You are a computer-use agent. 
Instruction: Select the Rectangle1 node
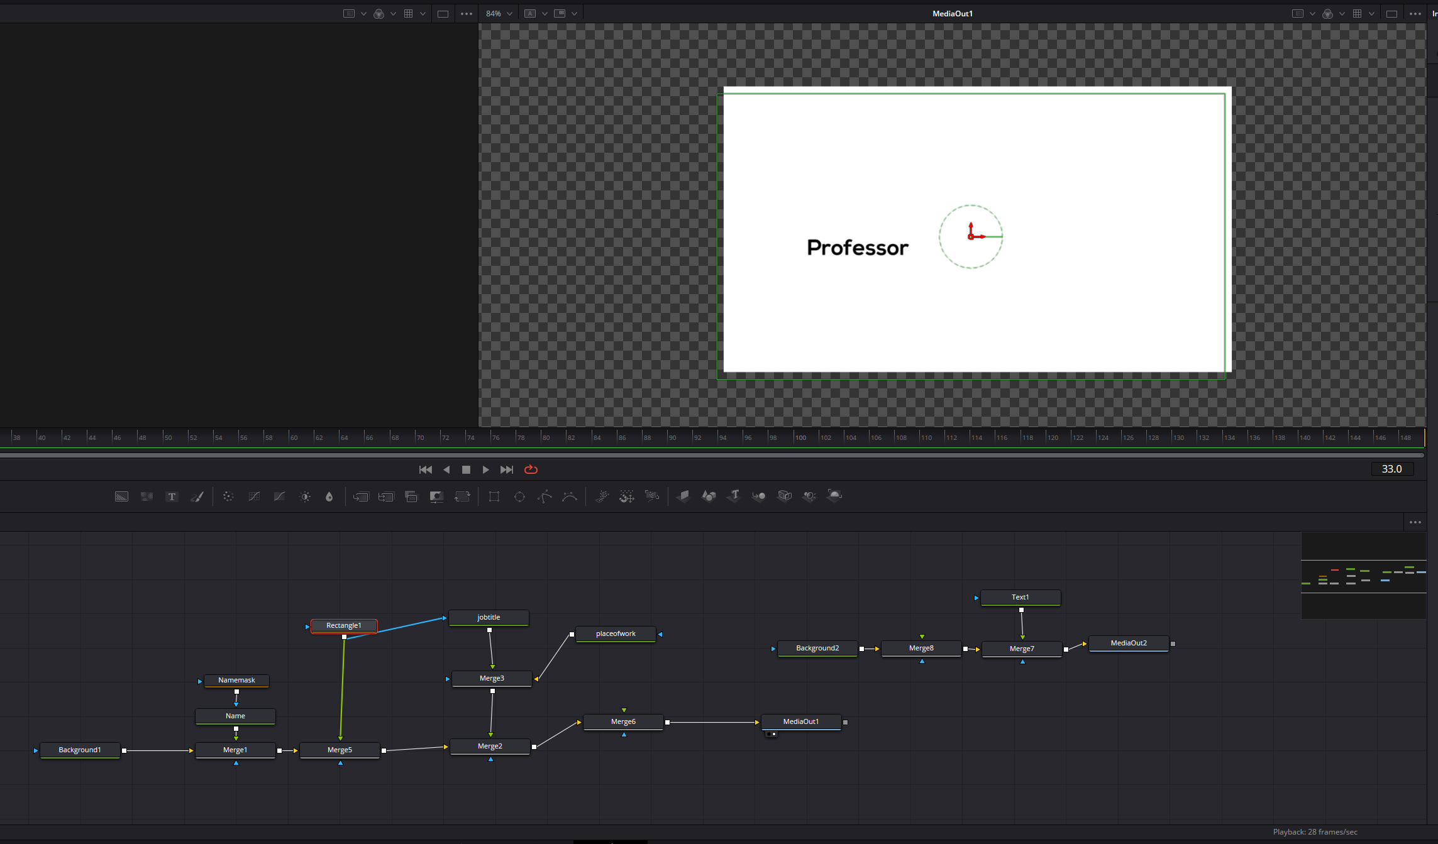pyautogui.click(x=344, y=626)
